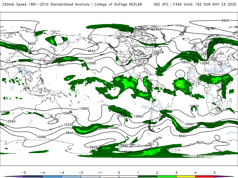238x178 pixels.
Task: Click the '06Z GFS' model run label
Action: pos(161,4)
